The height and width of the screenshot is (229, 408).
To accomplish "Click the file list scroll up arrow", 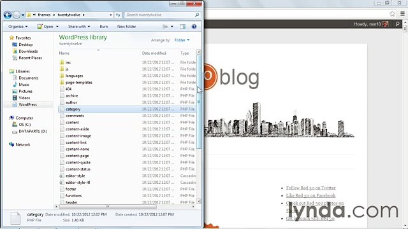I will 199,52.
